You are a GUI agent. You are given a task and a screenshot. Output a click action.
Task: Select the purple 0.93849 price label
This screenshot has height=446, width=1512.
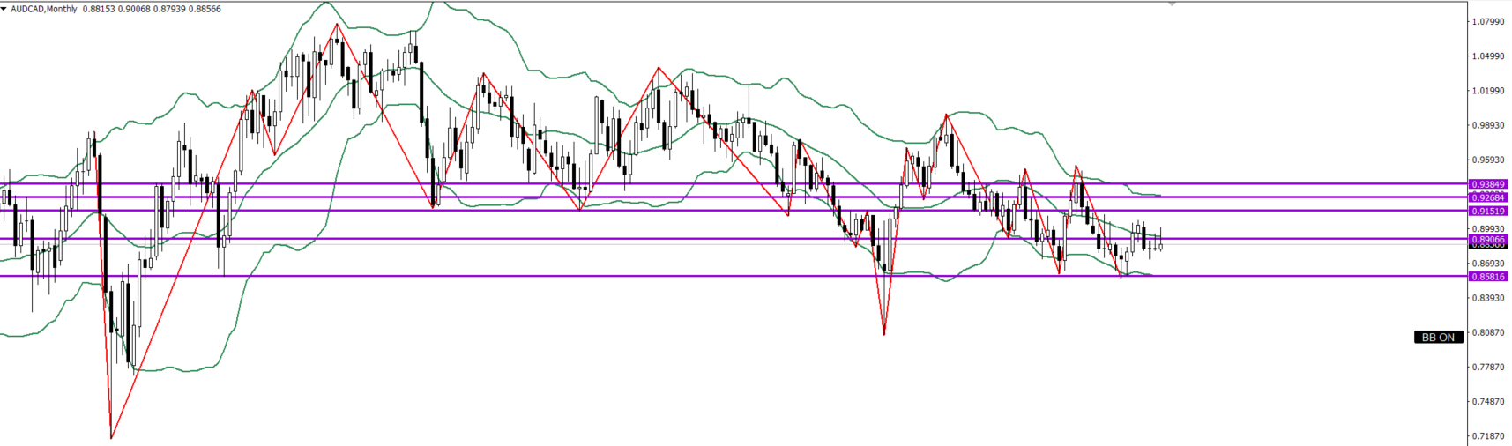(1488, 184)
